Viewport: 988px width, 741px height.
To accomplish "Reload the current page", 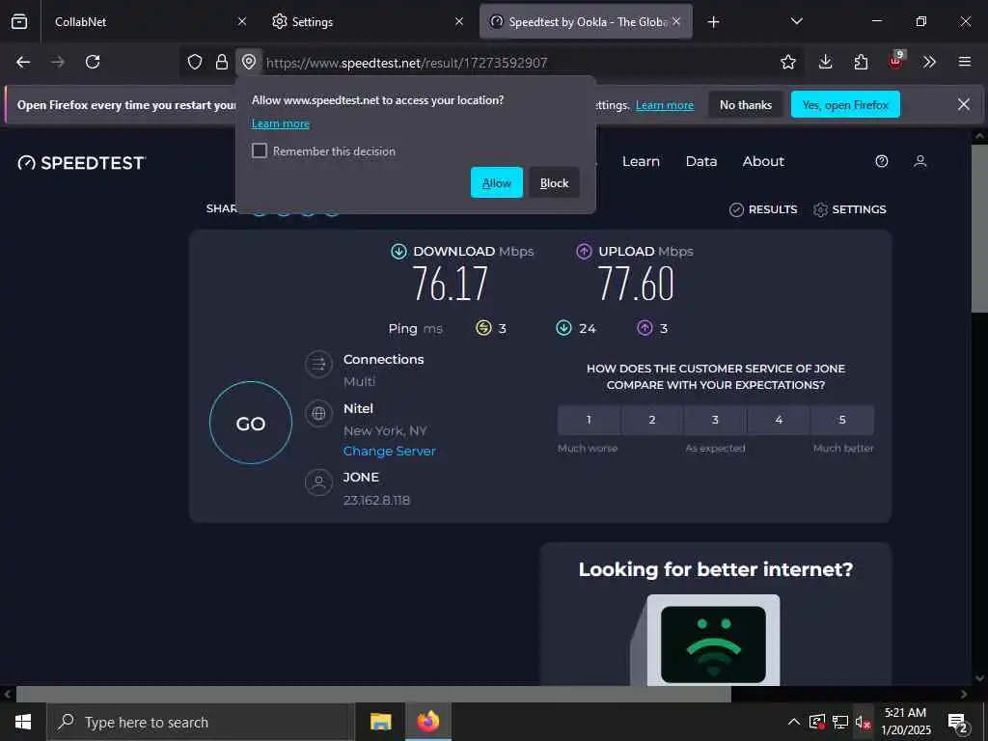I will click(93, 62).
